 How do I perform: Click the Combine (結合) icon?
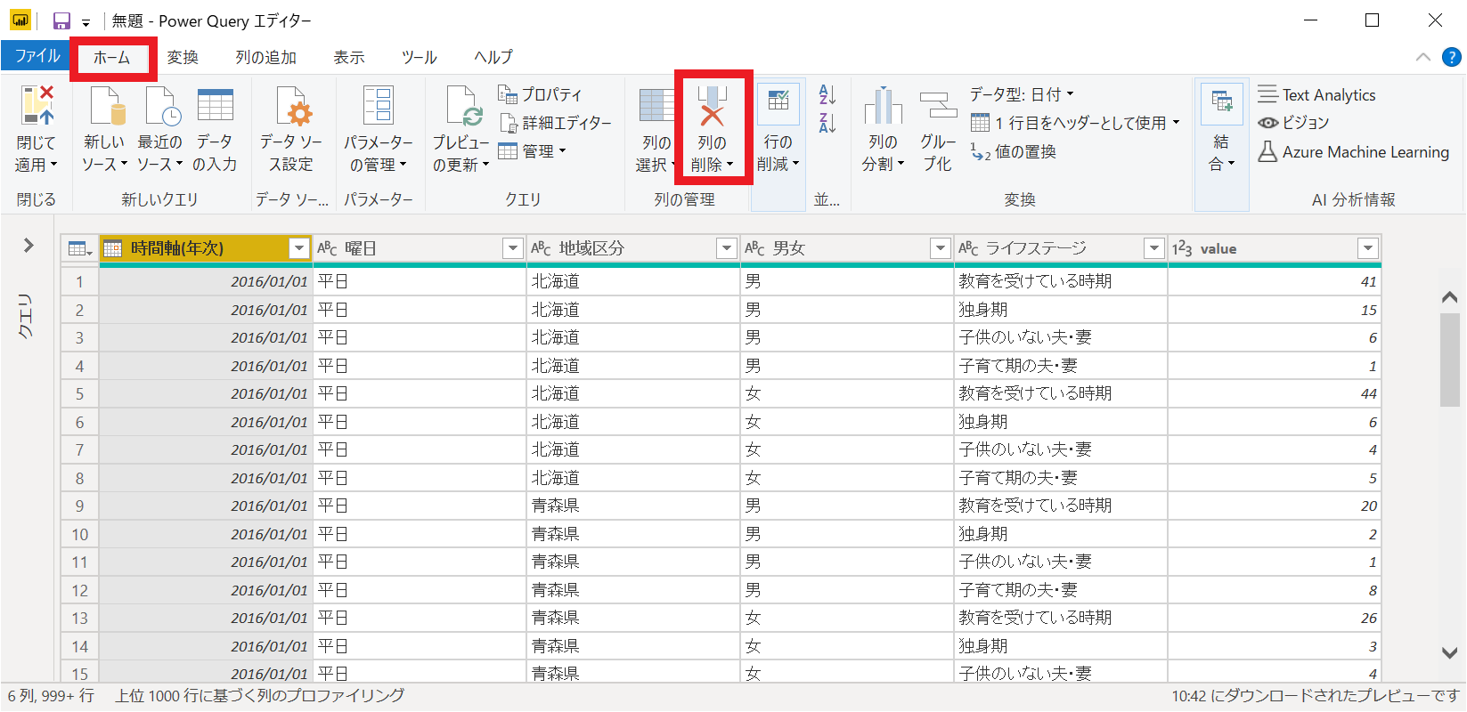pos(1222,104)
